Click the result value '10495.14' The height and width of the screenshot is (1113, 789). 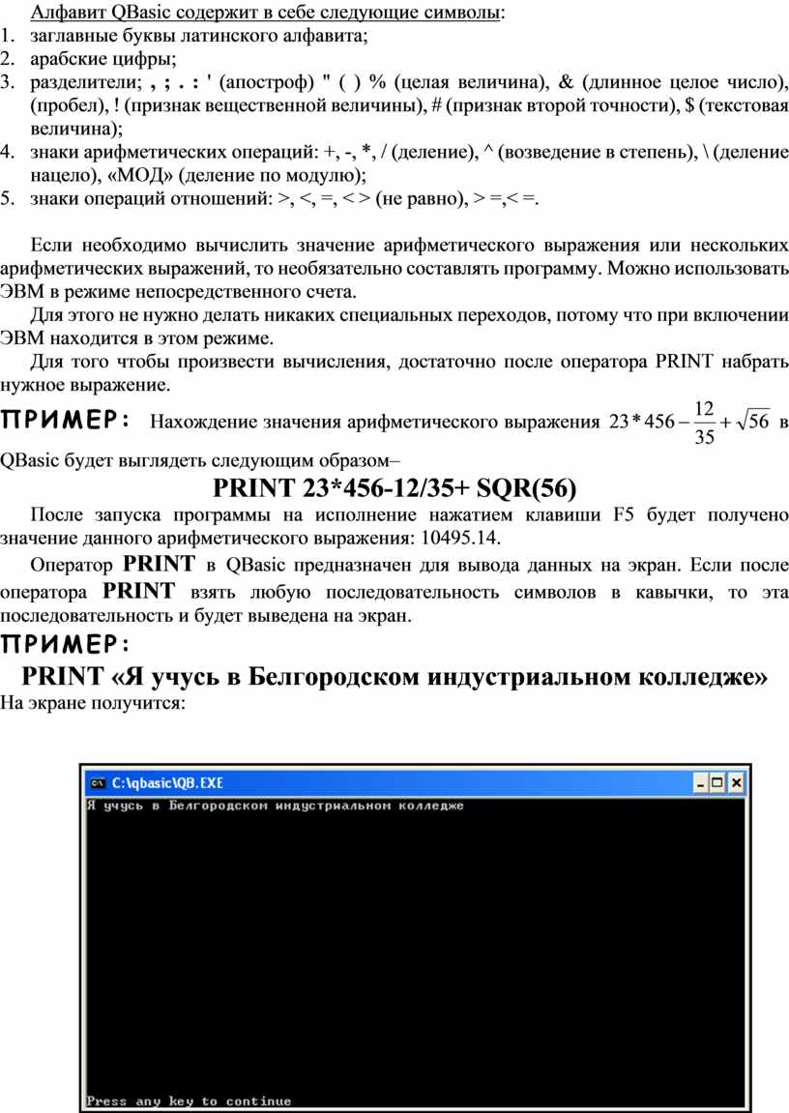point(459,538)
